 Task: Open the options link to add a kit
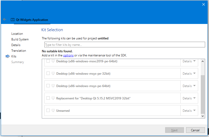(68, 55)
